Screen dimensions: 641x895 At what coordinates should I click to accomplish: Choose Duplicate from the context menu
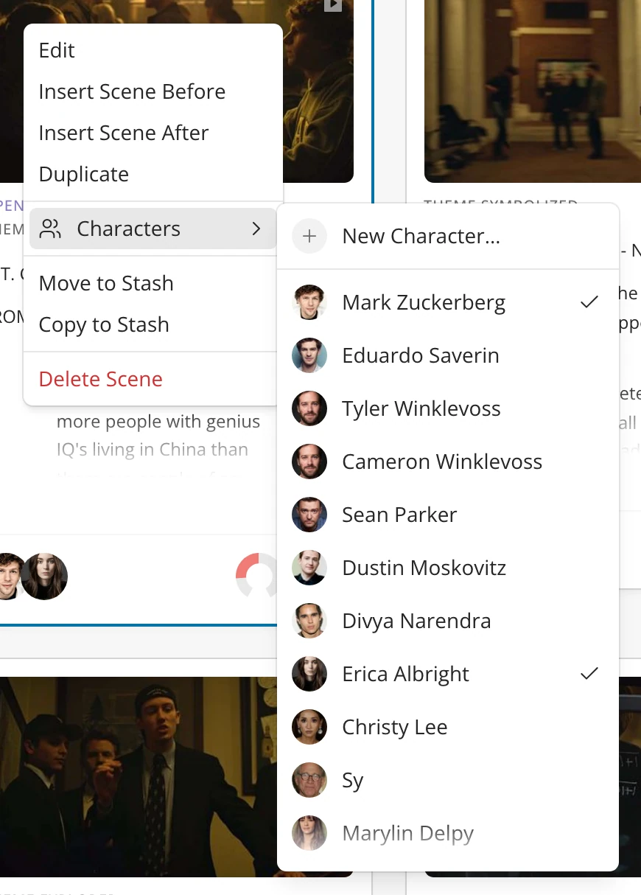click(x=153, y=174)
